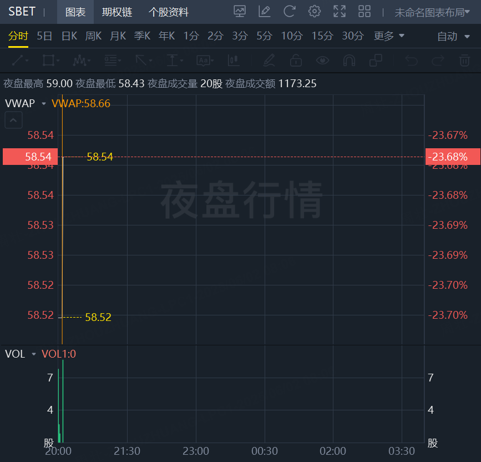
Task: Switch to the 5分 interval
Action: click(264, 36)
